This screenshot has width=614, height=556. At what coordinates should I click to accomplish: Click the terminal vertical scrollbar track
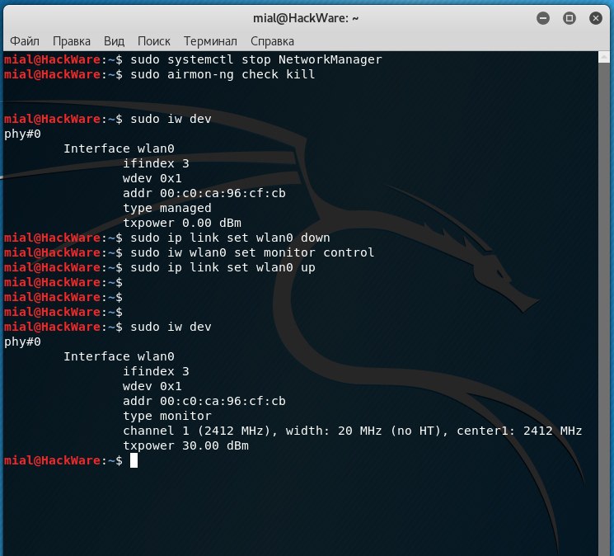click(x=604, y=309)
